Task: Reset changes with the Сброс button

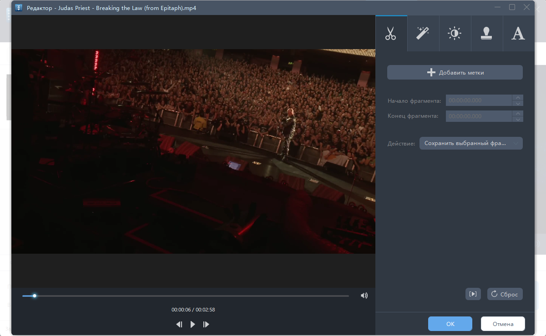Action: click(x=505, y=294)
